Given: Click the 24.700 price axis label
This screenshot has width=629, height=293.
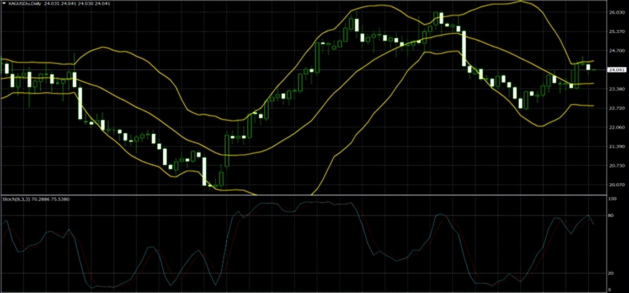Looking at the screenshot, I should point(617,51).
